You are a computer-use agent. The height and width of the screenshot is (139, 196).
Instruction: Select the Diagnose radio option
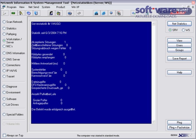pyautogui.click(x=4, y=86)
